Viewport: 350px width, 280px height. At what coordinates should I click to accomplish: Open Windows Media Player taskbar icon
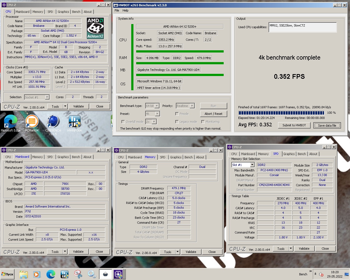(x=37, y=274)
